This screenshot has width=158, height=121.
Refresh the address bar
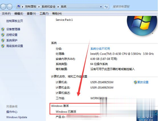(x=106, y=7)
